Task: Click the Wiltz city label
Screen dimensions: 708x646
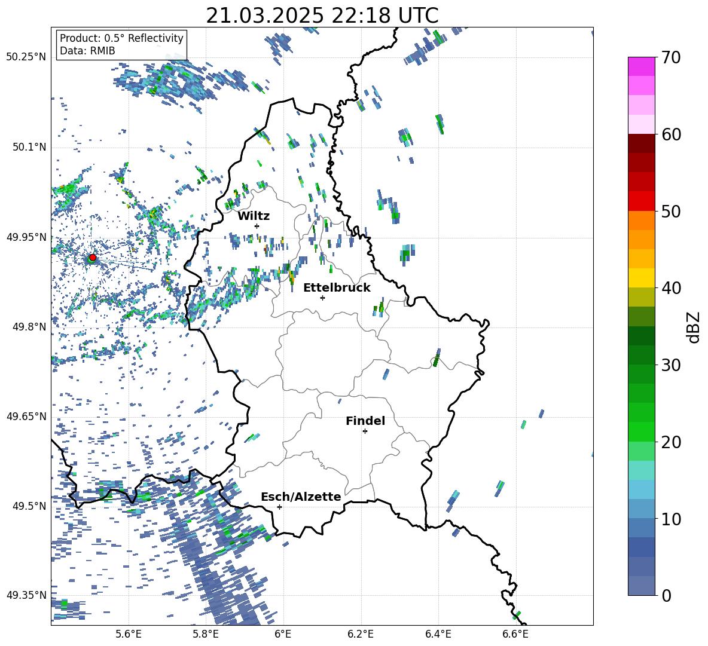Action: [254, 216]
